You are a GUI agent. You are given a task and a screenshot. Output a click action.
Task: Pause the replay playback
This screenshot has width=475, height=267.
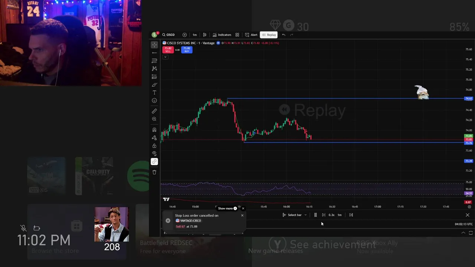[315, 215]
